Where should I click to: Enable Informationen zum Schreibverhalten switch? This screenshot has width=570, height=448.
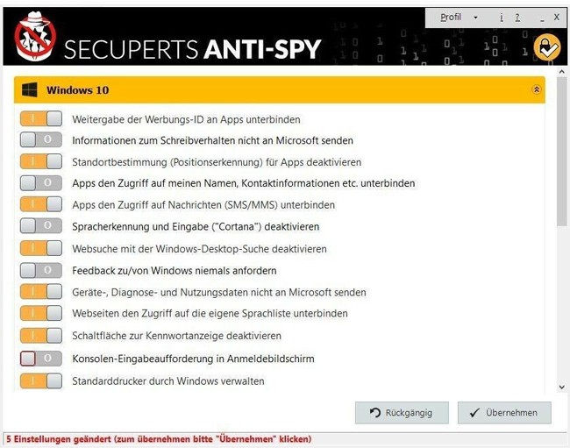tap(41, 140)
